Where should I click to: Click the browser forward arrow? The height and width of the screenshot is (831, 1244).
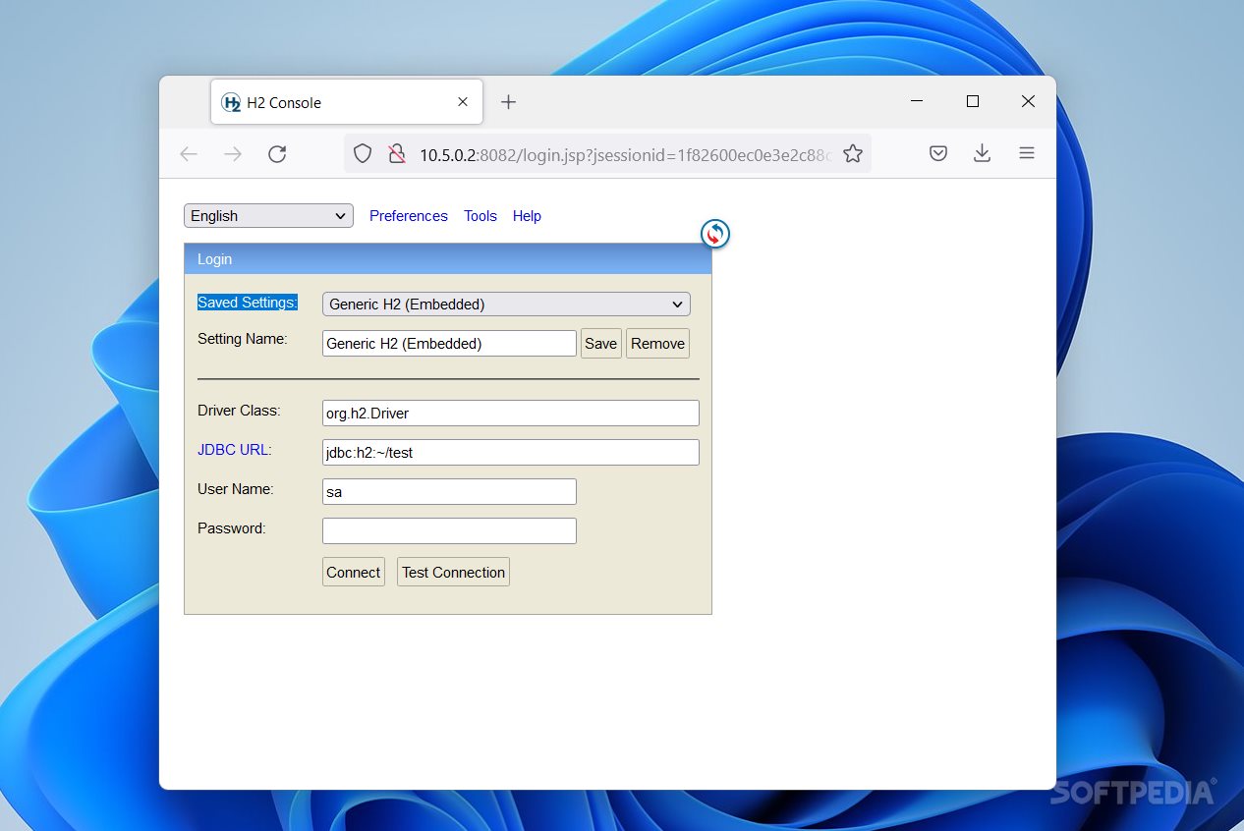(x=233, y=154)
